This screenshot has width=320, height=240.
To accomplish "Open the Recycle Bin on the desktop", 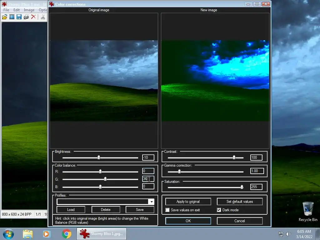I will point(308,212).
